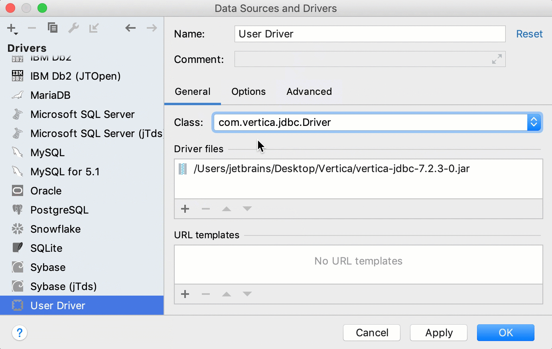Add a URL template with plus icon
Viewport: 552px width, 349px height.
(x=185, y=294)
